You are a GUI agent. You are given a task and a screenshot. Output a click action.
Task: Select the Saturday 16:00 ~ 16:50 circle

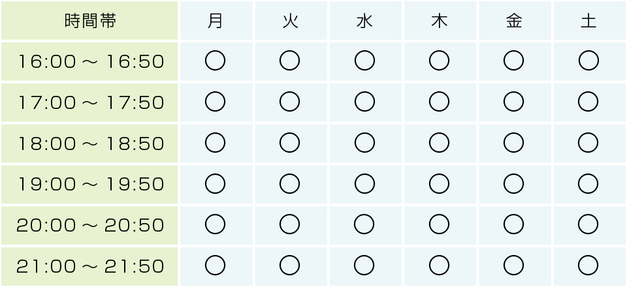[x=588, y=61]
